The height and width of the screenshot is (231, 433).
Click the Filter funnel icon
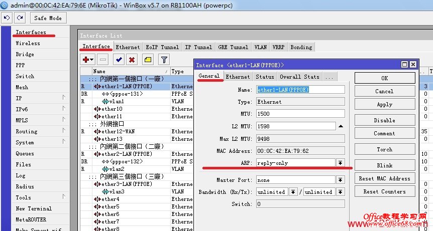[x=164, y=60]
